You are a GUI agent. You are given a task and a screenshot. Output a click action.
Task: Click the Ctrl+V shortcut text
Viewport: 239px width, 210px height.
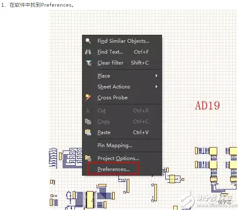point(141,132)
